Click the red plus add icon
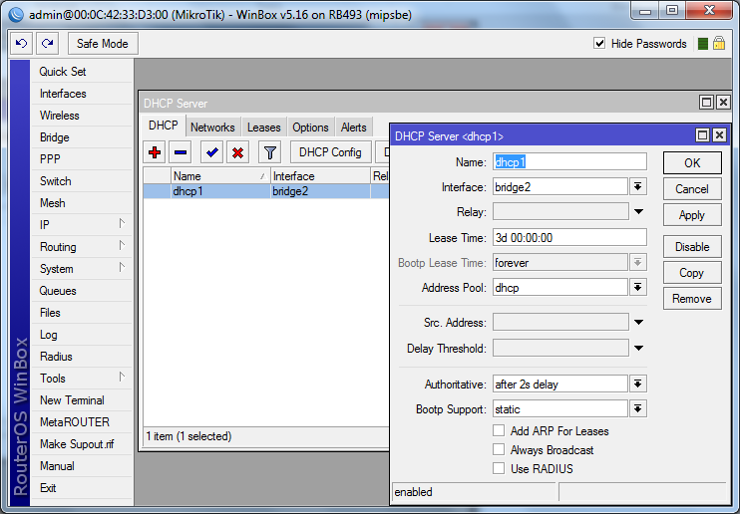 pos(155,152)
